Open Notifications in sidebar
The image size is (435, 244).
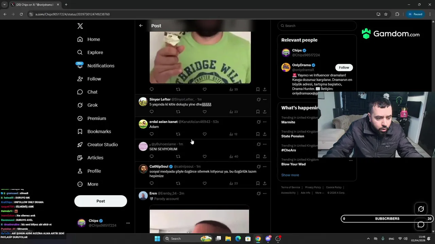coord(96,66)
